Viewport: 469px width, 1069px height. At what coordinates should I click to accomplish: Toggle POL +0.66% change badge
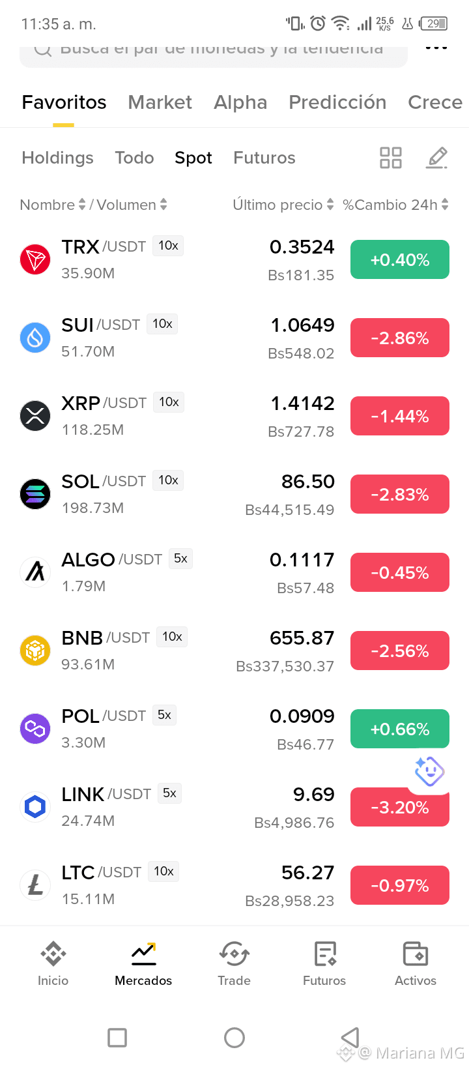(400, 729)
